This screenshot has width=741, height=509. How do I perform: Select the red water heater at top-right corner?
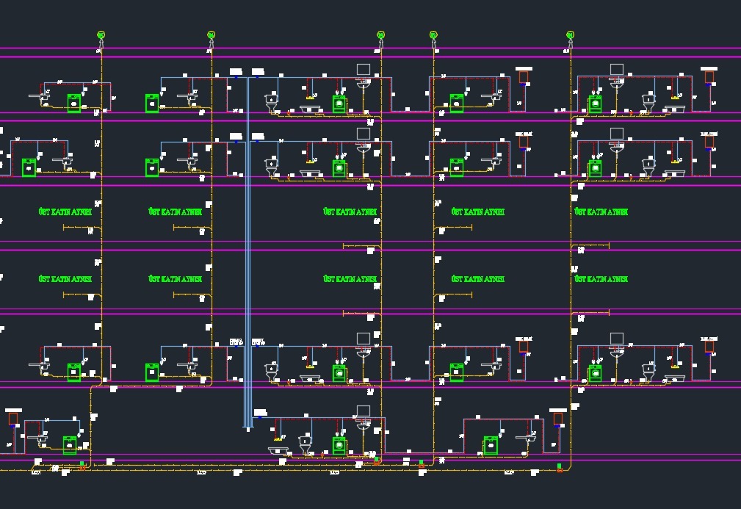[709, 76]
